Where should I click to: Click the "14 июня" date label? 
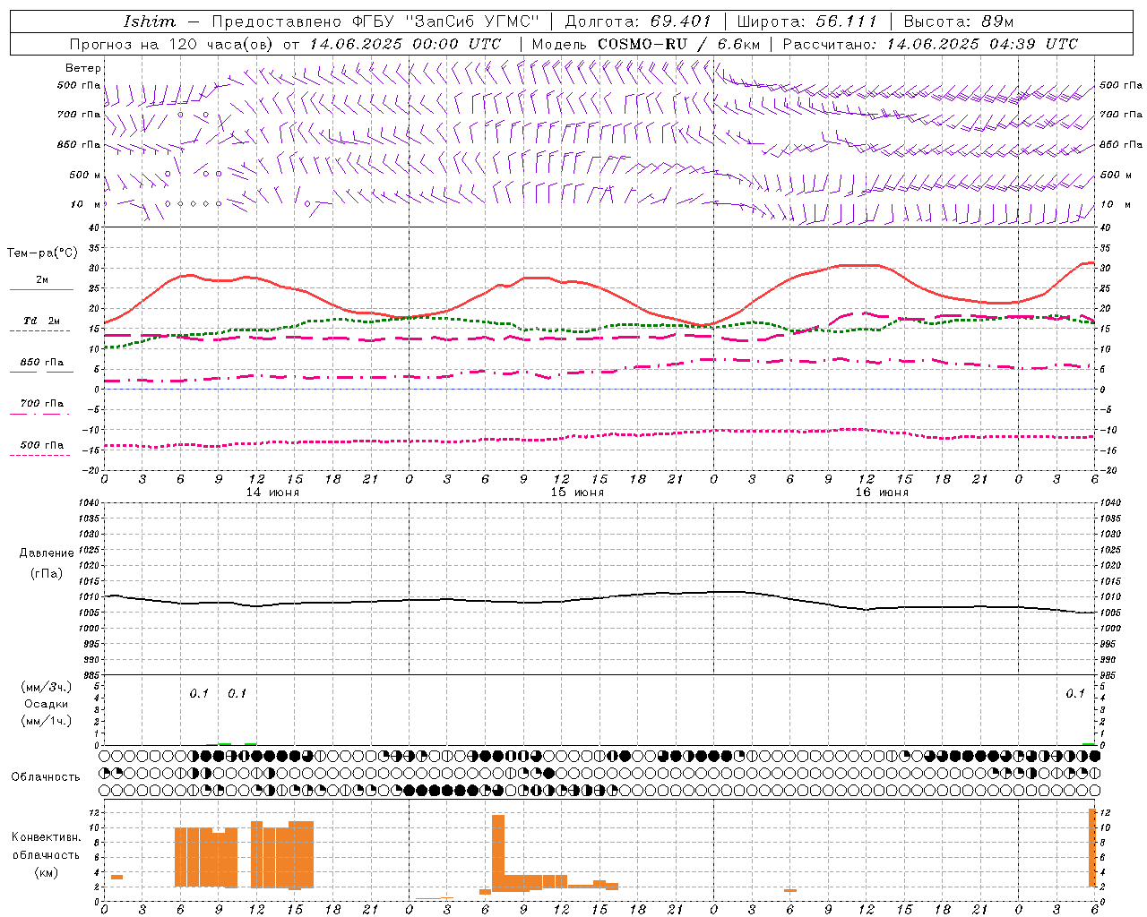click(272, 493)
